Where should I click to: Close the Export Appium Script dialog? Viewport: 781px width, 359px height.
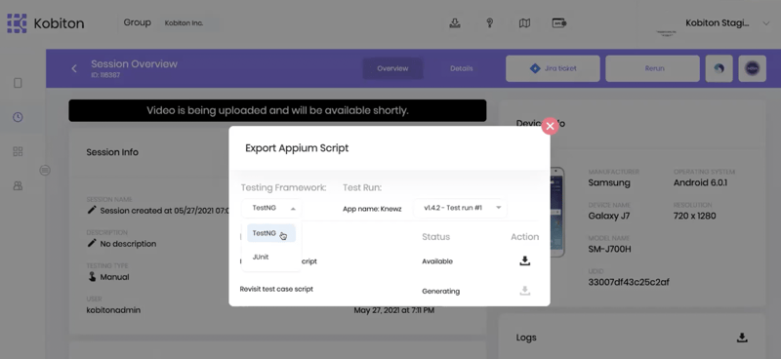click(550, 127)
